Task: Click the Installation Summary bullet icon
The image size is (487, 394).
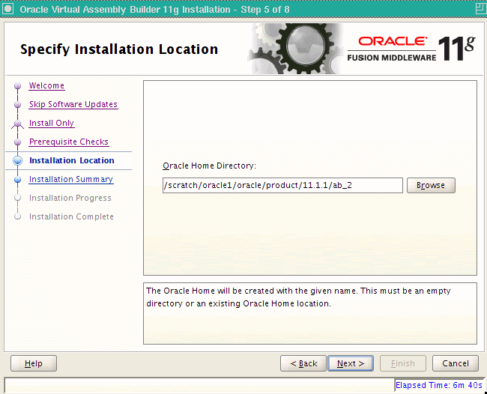Action: 18,180
